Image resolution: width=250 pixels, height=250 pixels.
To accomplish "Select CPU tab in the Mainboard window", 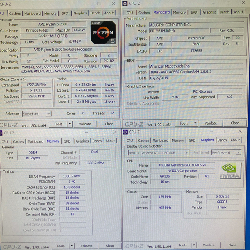I will [x=130, y=13].
